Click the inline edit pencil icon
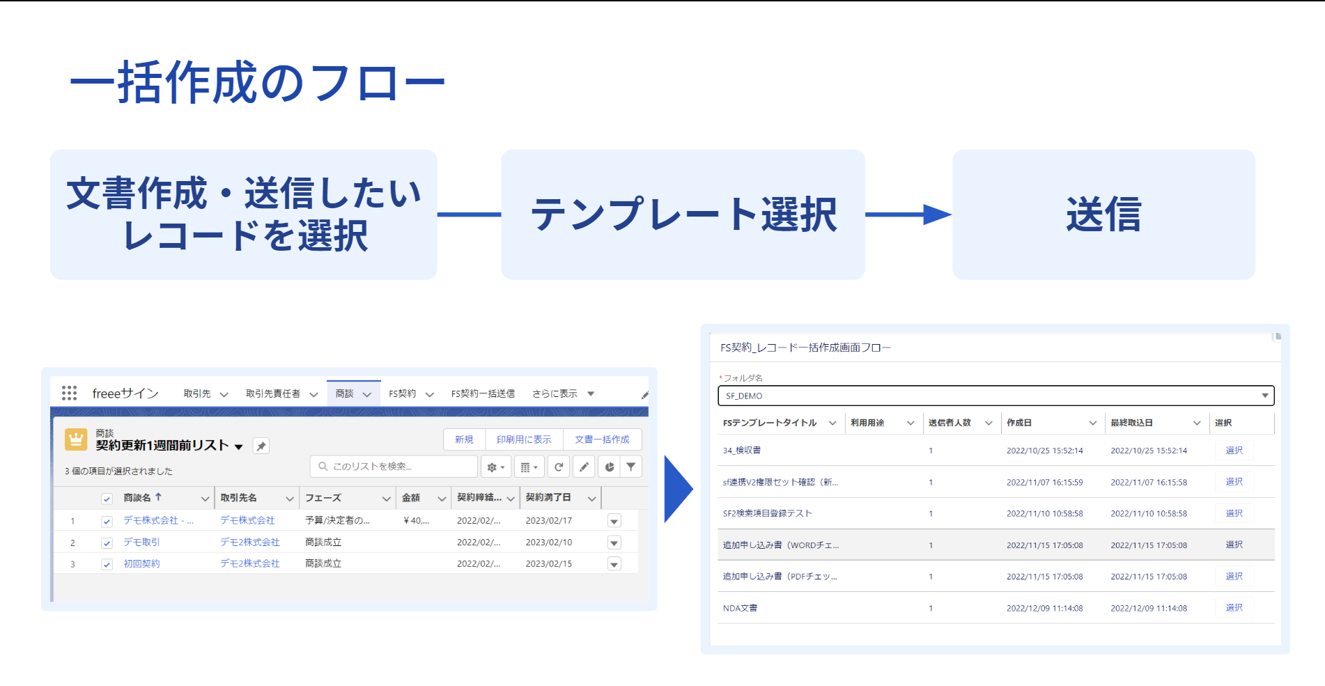 pyautogui.click(x=584, y=466)
